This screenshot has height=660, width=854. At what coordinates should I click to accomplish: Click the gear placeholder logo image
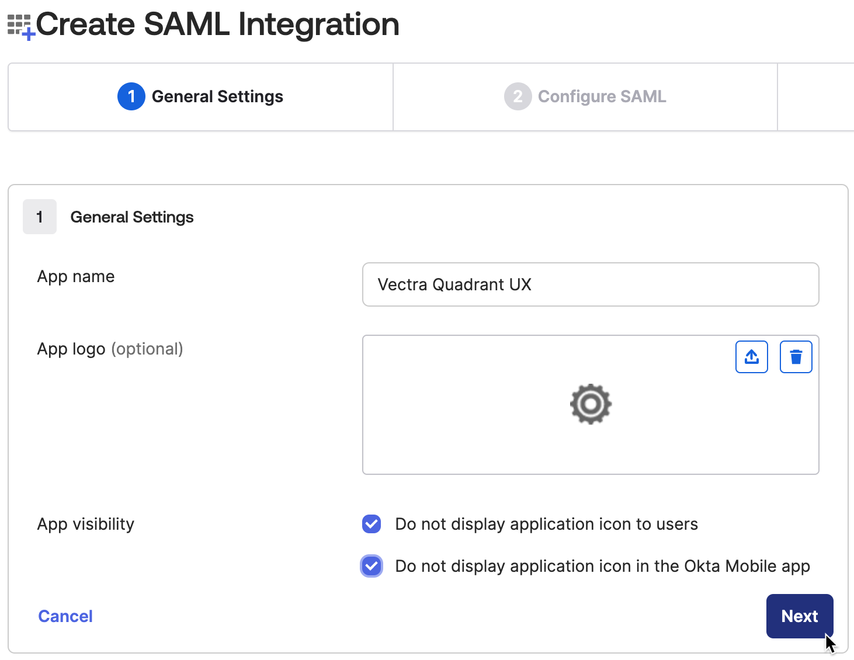[591, 404]
